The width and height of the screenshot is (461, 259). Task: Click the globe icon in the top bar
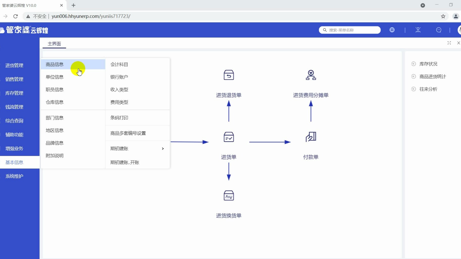[x=392, y=30]
